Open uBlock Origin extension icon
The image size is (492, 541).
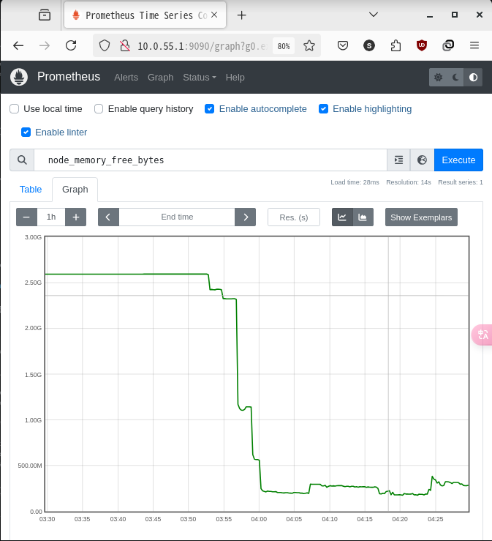tap(421, 45)
